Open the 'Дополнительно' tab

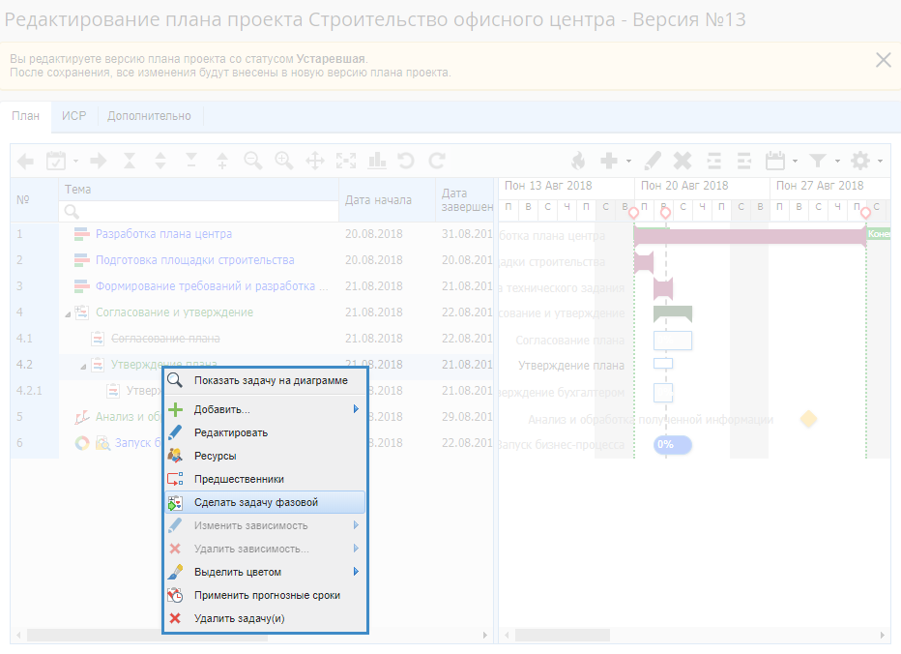[x=149, y=116]
